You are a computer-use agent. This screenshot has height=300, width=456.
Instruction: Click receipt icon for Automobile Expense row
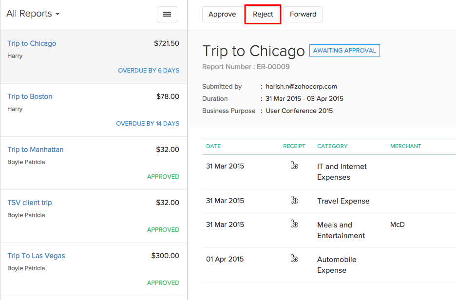[x=294, y=259]
